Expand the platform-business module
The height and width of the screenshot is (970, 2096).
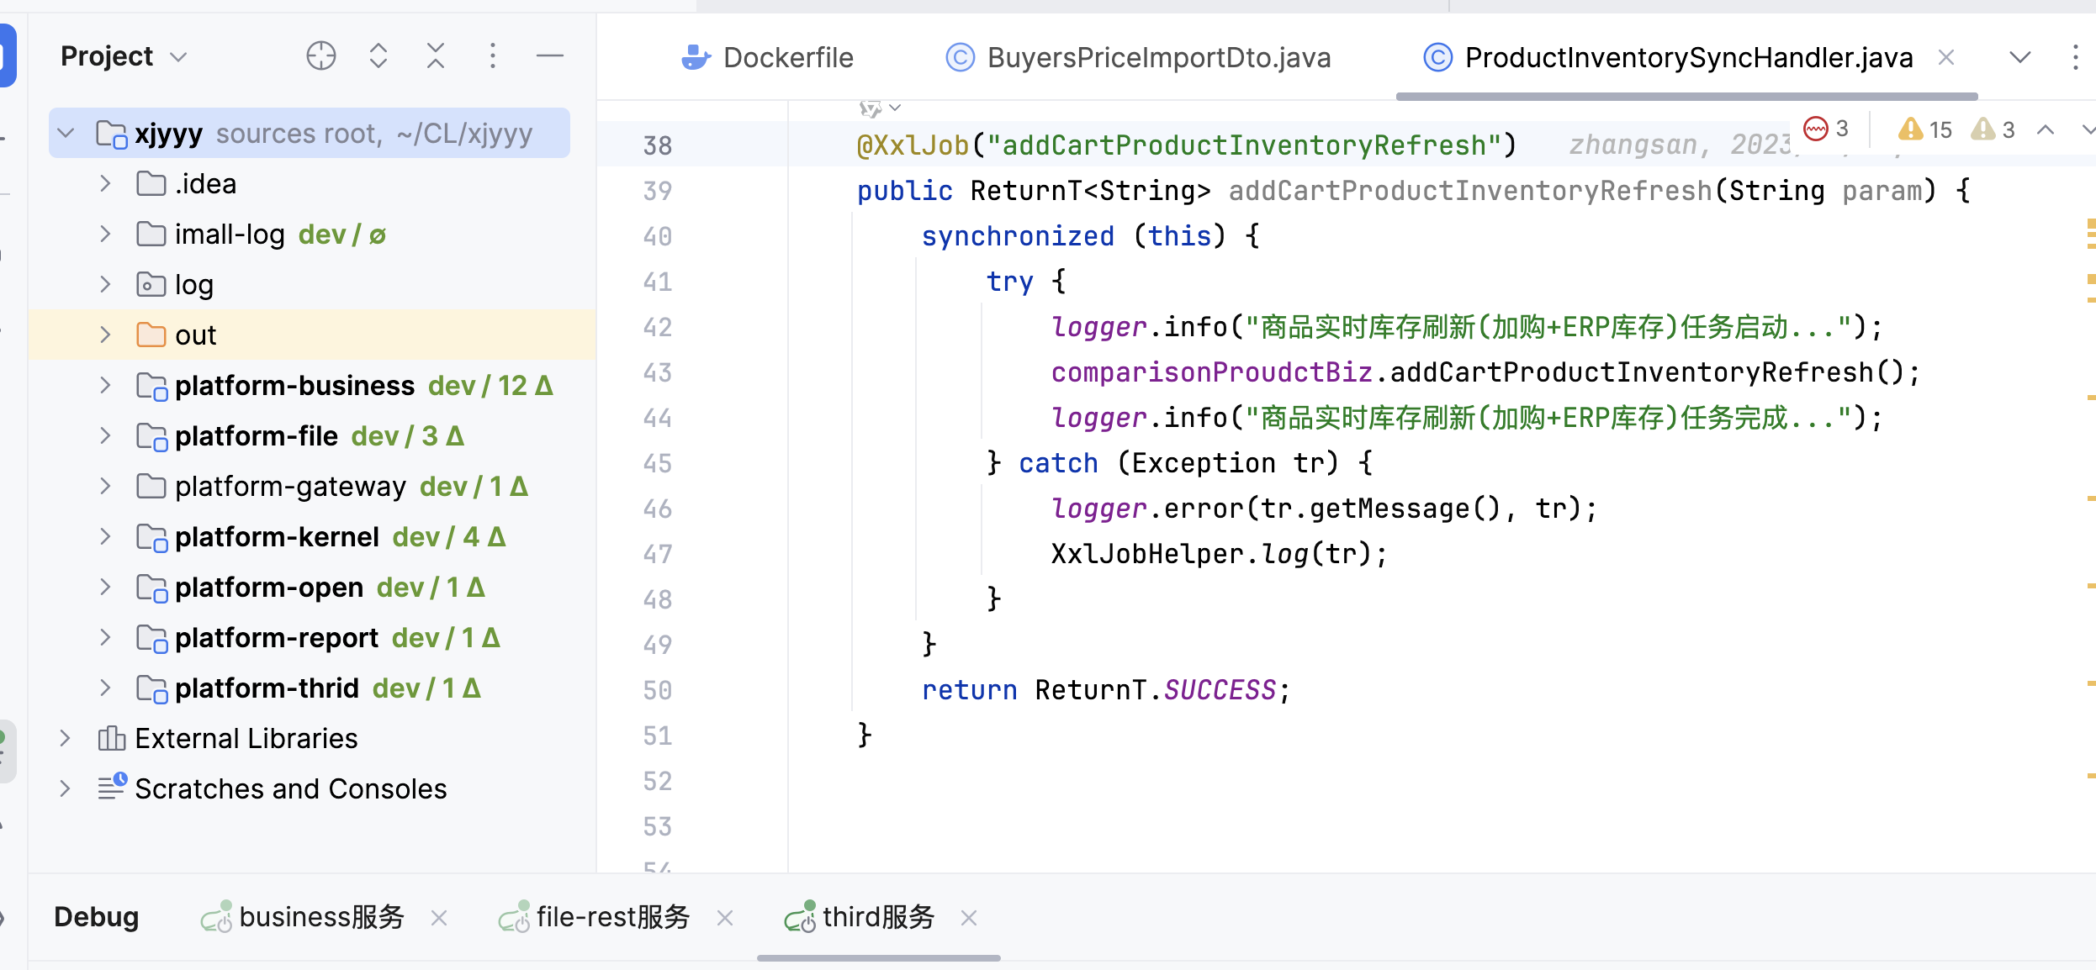pos(105,385)
